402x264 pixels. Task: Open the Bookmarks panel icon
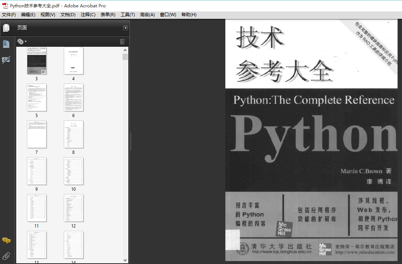[x=6, y=44]
